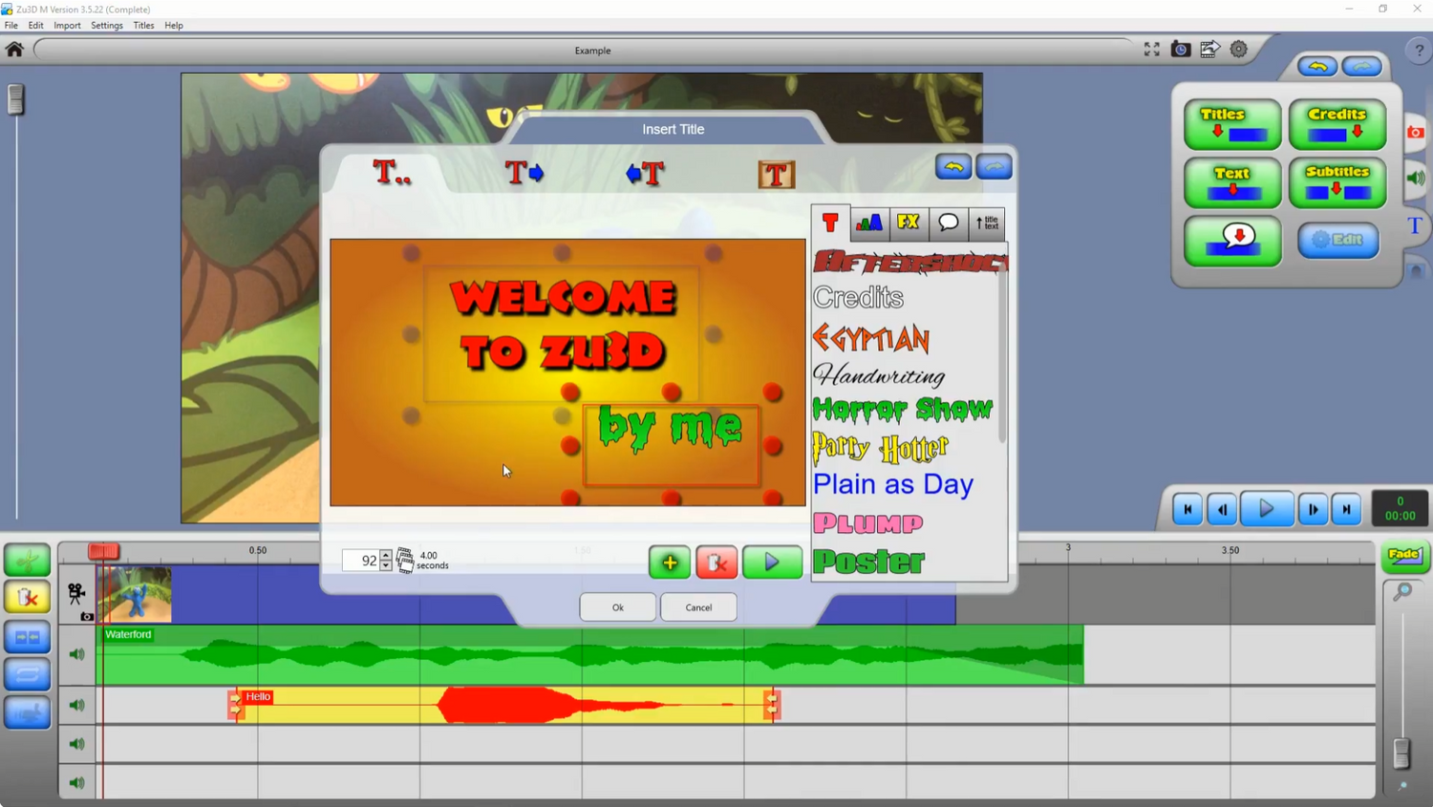The height and width of the screenshot is (807, 1433).
Task: Open the Titles menu in the menu bar
Action: [143, 26]
